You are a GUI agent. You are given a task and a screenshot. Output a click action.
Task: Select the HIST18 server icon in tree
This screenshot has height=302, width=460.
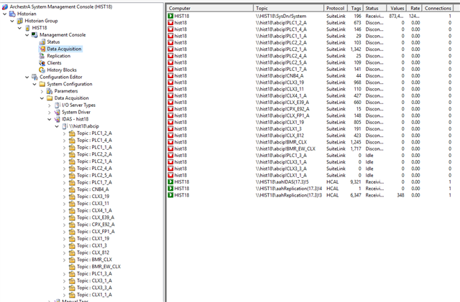pos(27,28)
